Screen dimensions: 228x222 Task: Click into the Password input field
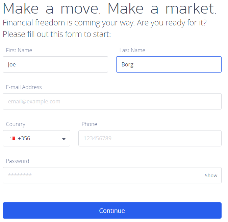tap(101, 175)
